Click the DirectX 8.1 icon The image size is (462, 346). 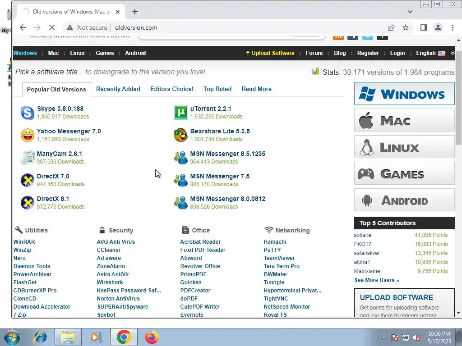[x=28, y=203]
